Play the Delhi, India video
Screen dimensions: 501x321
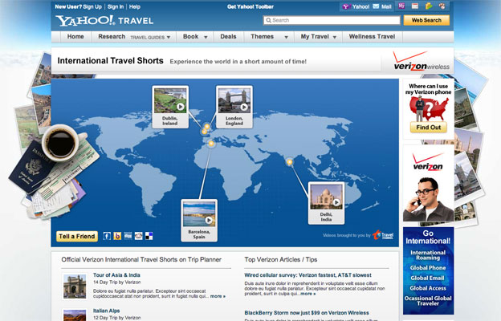(x=336, y=202)
